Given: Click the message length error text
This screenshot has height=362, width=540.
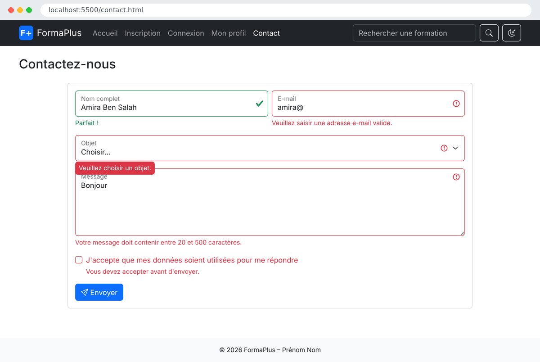Looking at the screenshot, I should pos(158,242).
